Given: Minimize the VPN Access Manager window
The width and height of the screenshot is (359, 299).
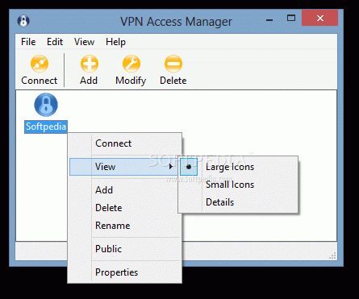Looking at the screenshot, I should 269,19.
